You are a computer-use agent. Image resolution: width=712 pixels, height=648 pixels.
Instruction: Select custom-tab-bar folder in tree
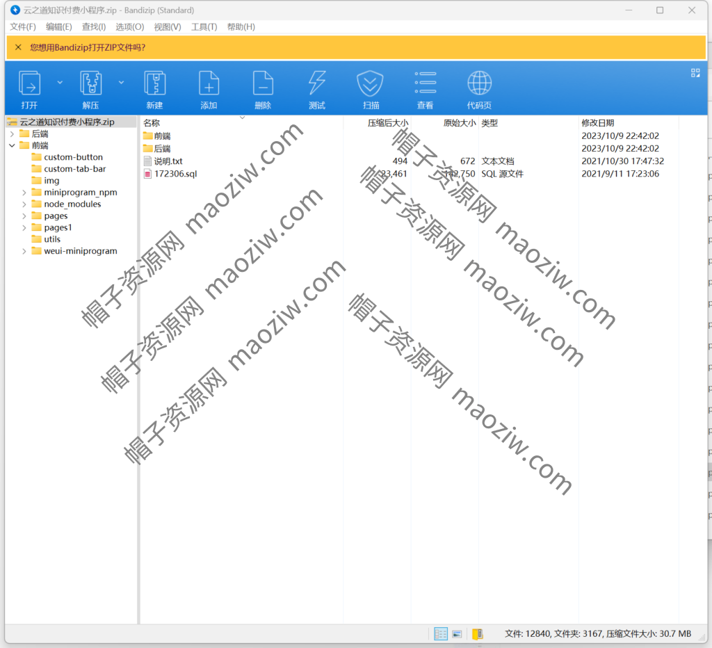(75, 169)
